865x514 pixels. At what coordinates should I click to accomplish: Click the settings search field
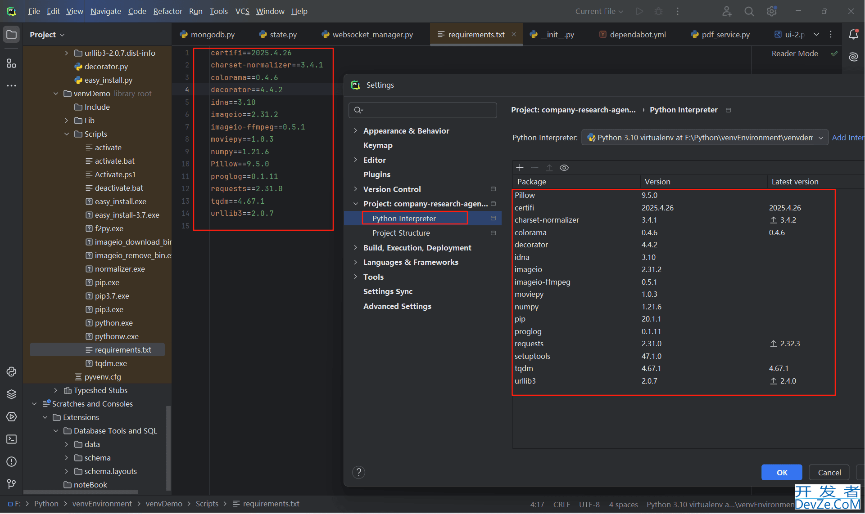422,110
